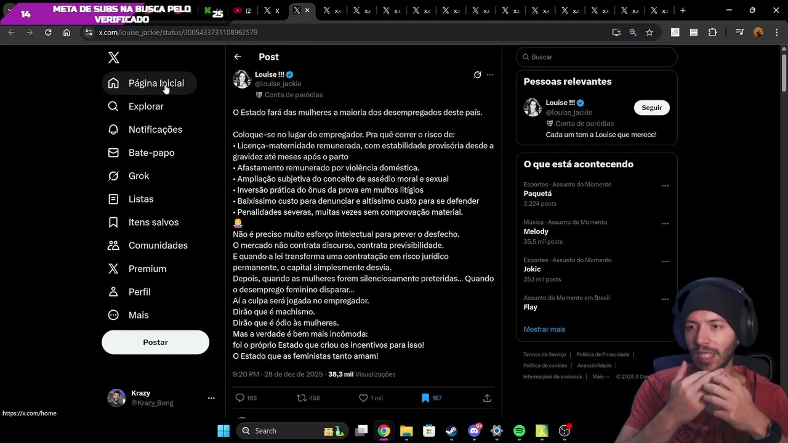
Task: Click the browser back arrow
Action: coord(11,32)
